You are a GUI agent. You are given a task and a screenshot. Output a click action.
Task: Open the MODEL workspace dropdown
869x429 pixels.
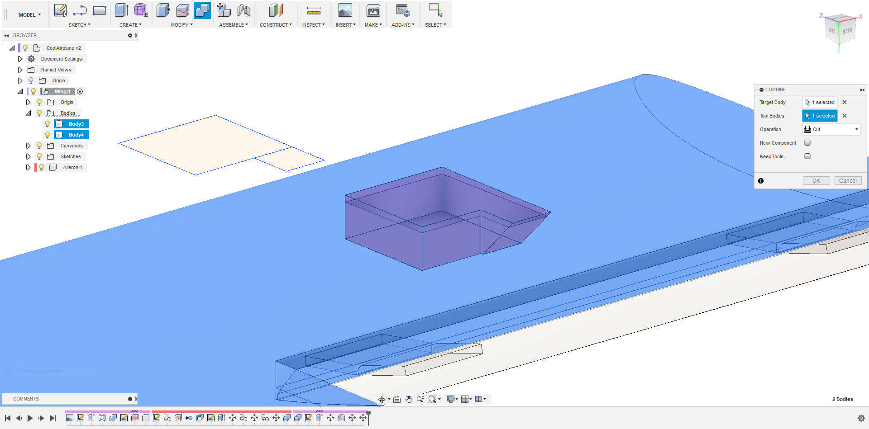[29, 15]
